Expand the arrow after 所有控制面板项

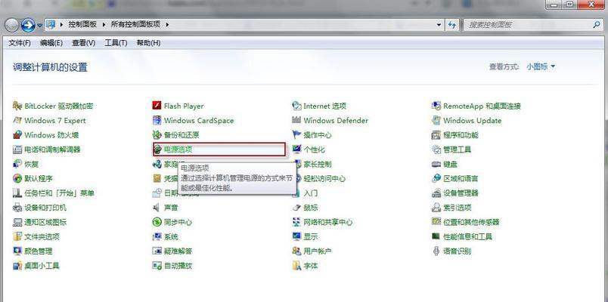168,24
